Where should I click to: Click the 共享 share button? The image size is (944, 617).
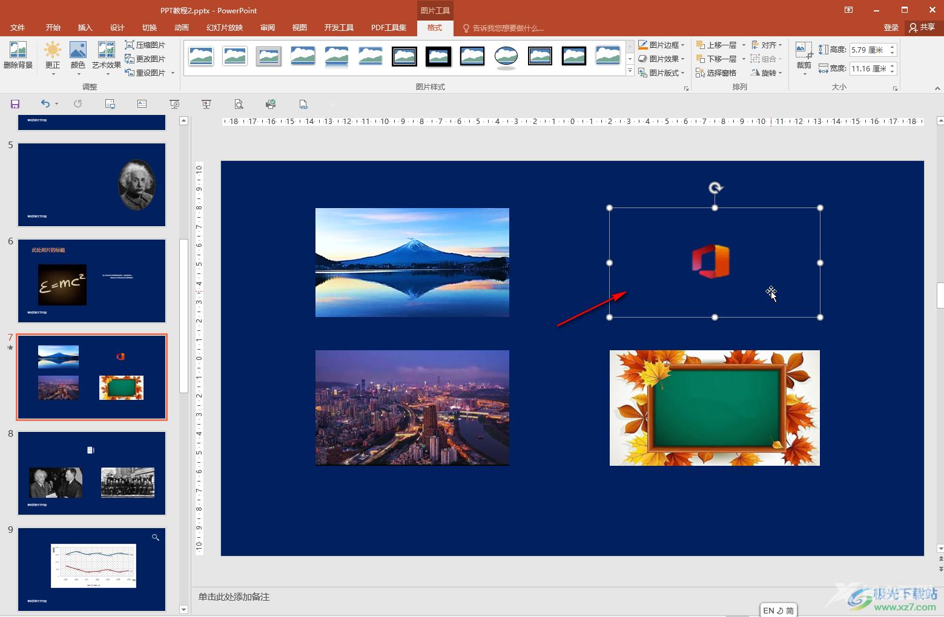coord(922,28)
